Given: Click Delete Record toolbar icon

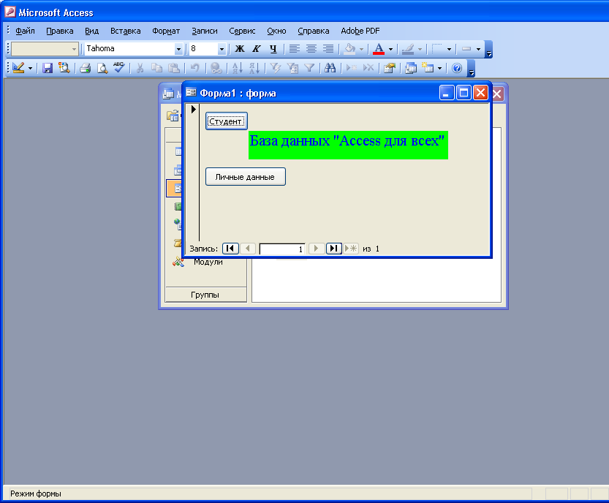Looking at the screenshot, I should 368,68.
